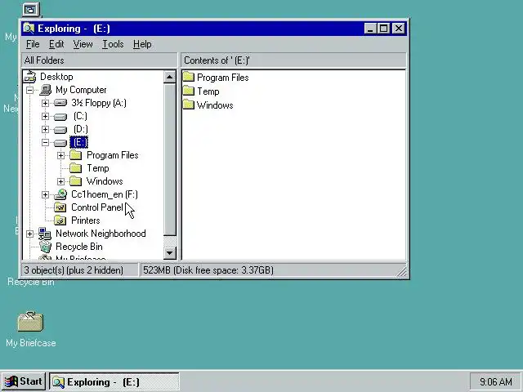Viewport: 523px width, 392px height.
Task: Click the folder tree scroll up arrow
Action: click(x=169, y=77)
